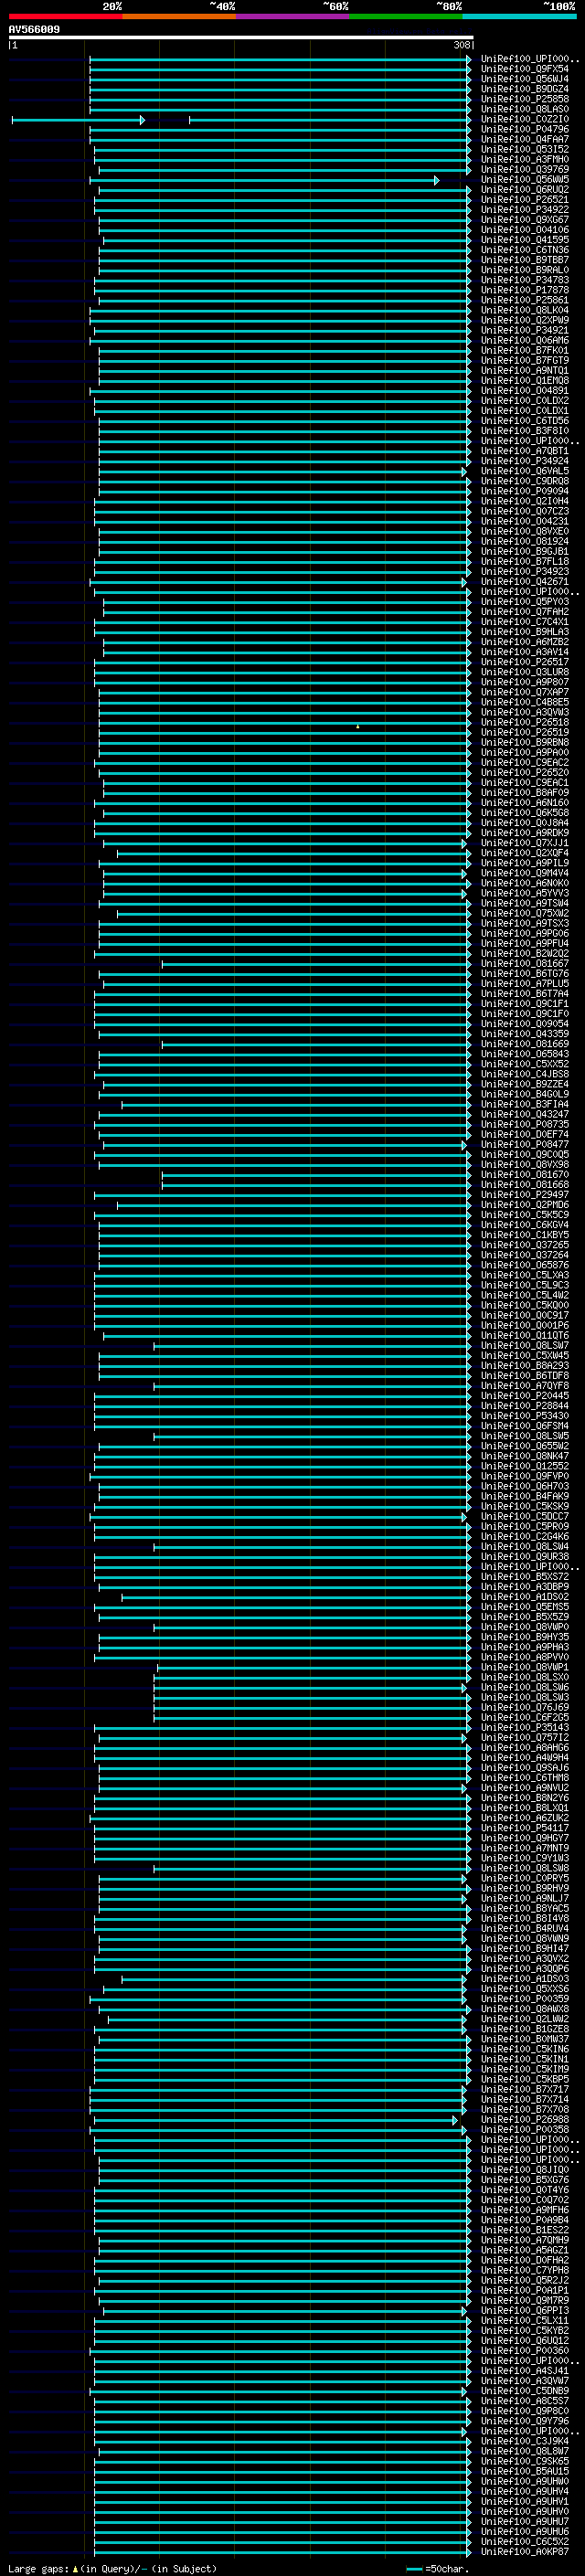Select hit UniRef100_C6TN36

click(x=525, y=250)
